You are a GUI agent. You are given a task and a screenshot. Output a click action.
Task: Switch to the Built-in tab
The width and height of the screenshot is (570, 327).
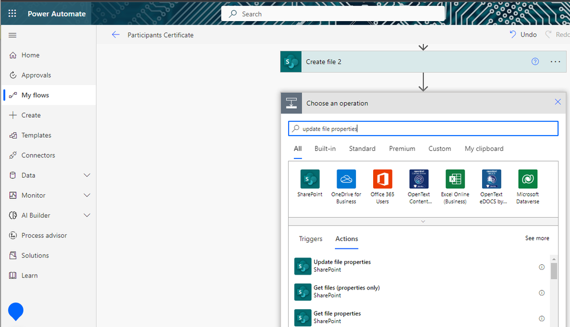click(x=325, y=149)
